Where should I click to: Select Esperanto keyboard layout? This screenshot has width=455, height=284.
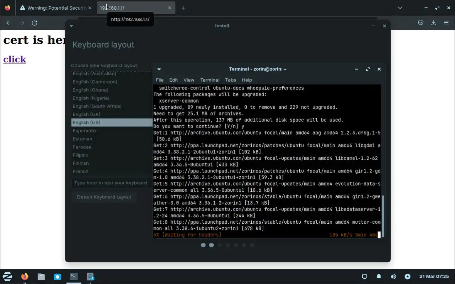tap(112, 131)
